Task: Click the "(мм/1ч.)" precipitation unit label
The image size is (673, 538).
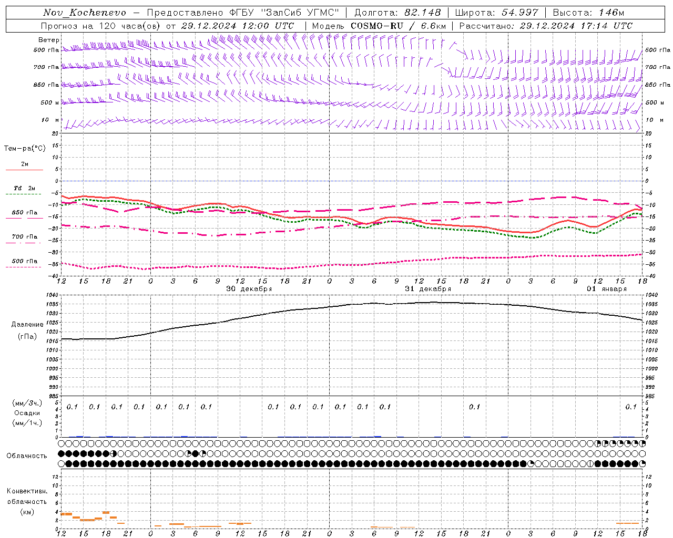Action: 27,423
